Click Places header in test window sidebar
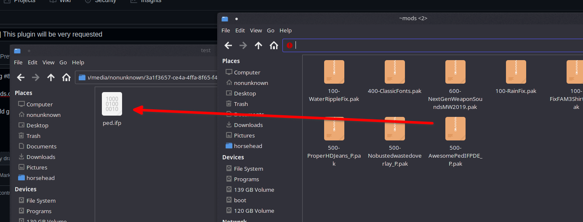Screen dimensions: 583x222 coord(24,93)
